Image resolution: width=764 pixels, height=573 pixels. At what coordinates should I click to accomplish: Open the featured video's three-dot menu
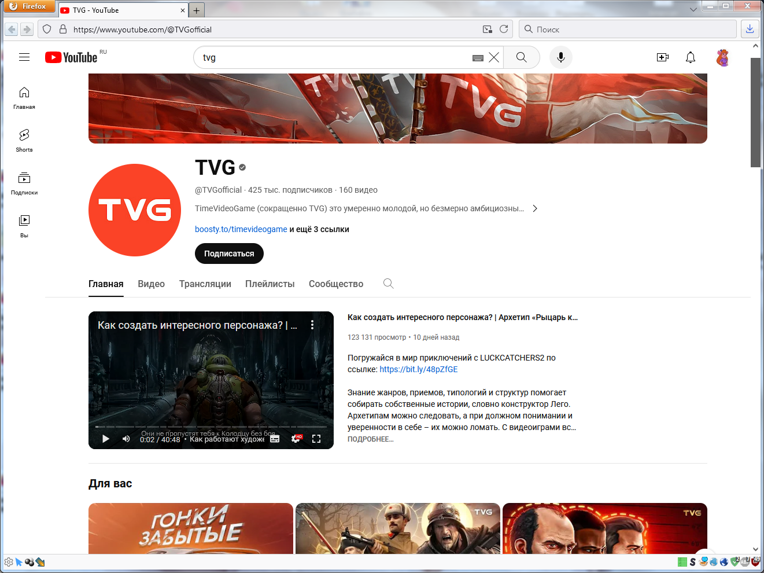(312, 325)
